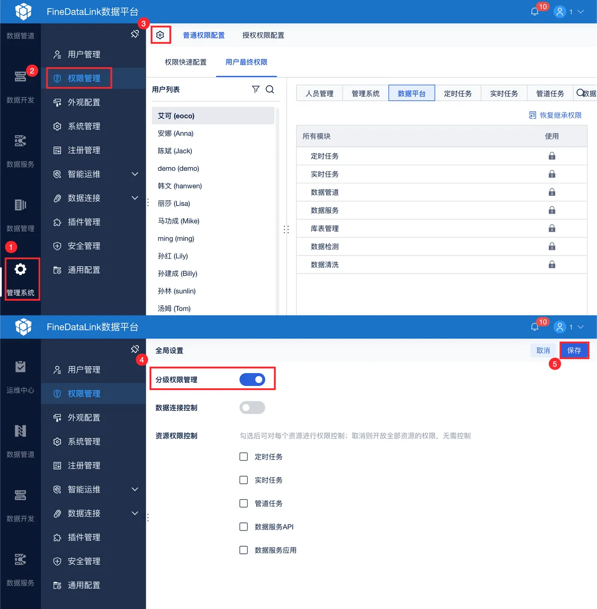Click the lock icon for 数据清洗 row
Viewport: 597px width, 609px height.
coord(552,265)
